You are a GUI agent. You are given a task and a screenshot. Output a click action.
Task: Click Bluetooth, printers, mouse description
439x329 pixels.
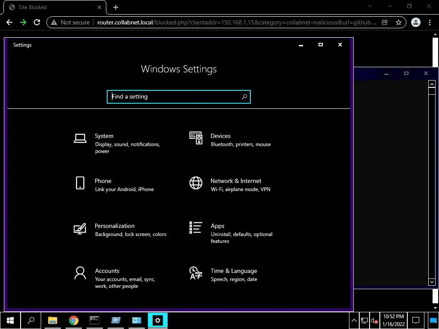[241, 144]
